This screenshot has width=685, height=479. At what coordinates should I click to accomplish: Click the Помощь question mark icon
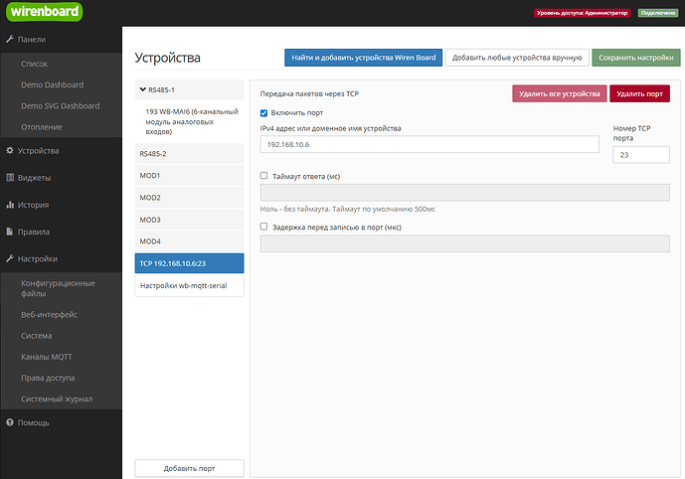click(10, 422)
